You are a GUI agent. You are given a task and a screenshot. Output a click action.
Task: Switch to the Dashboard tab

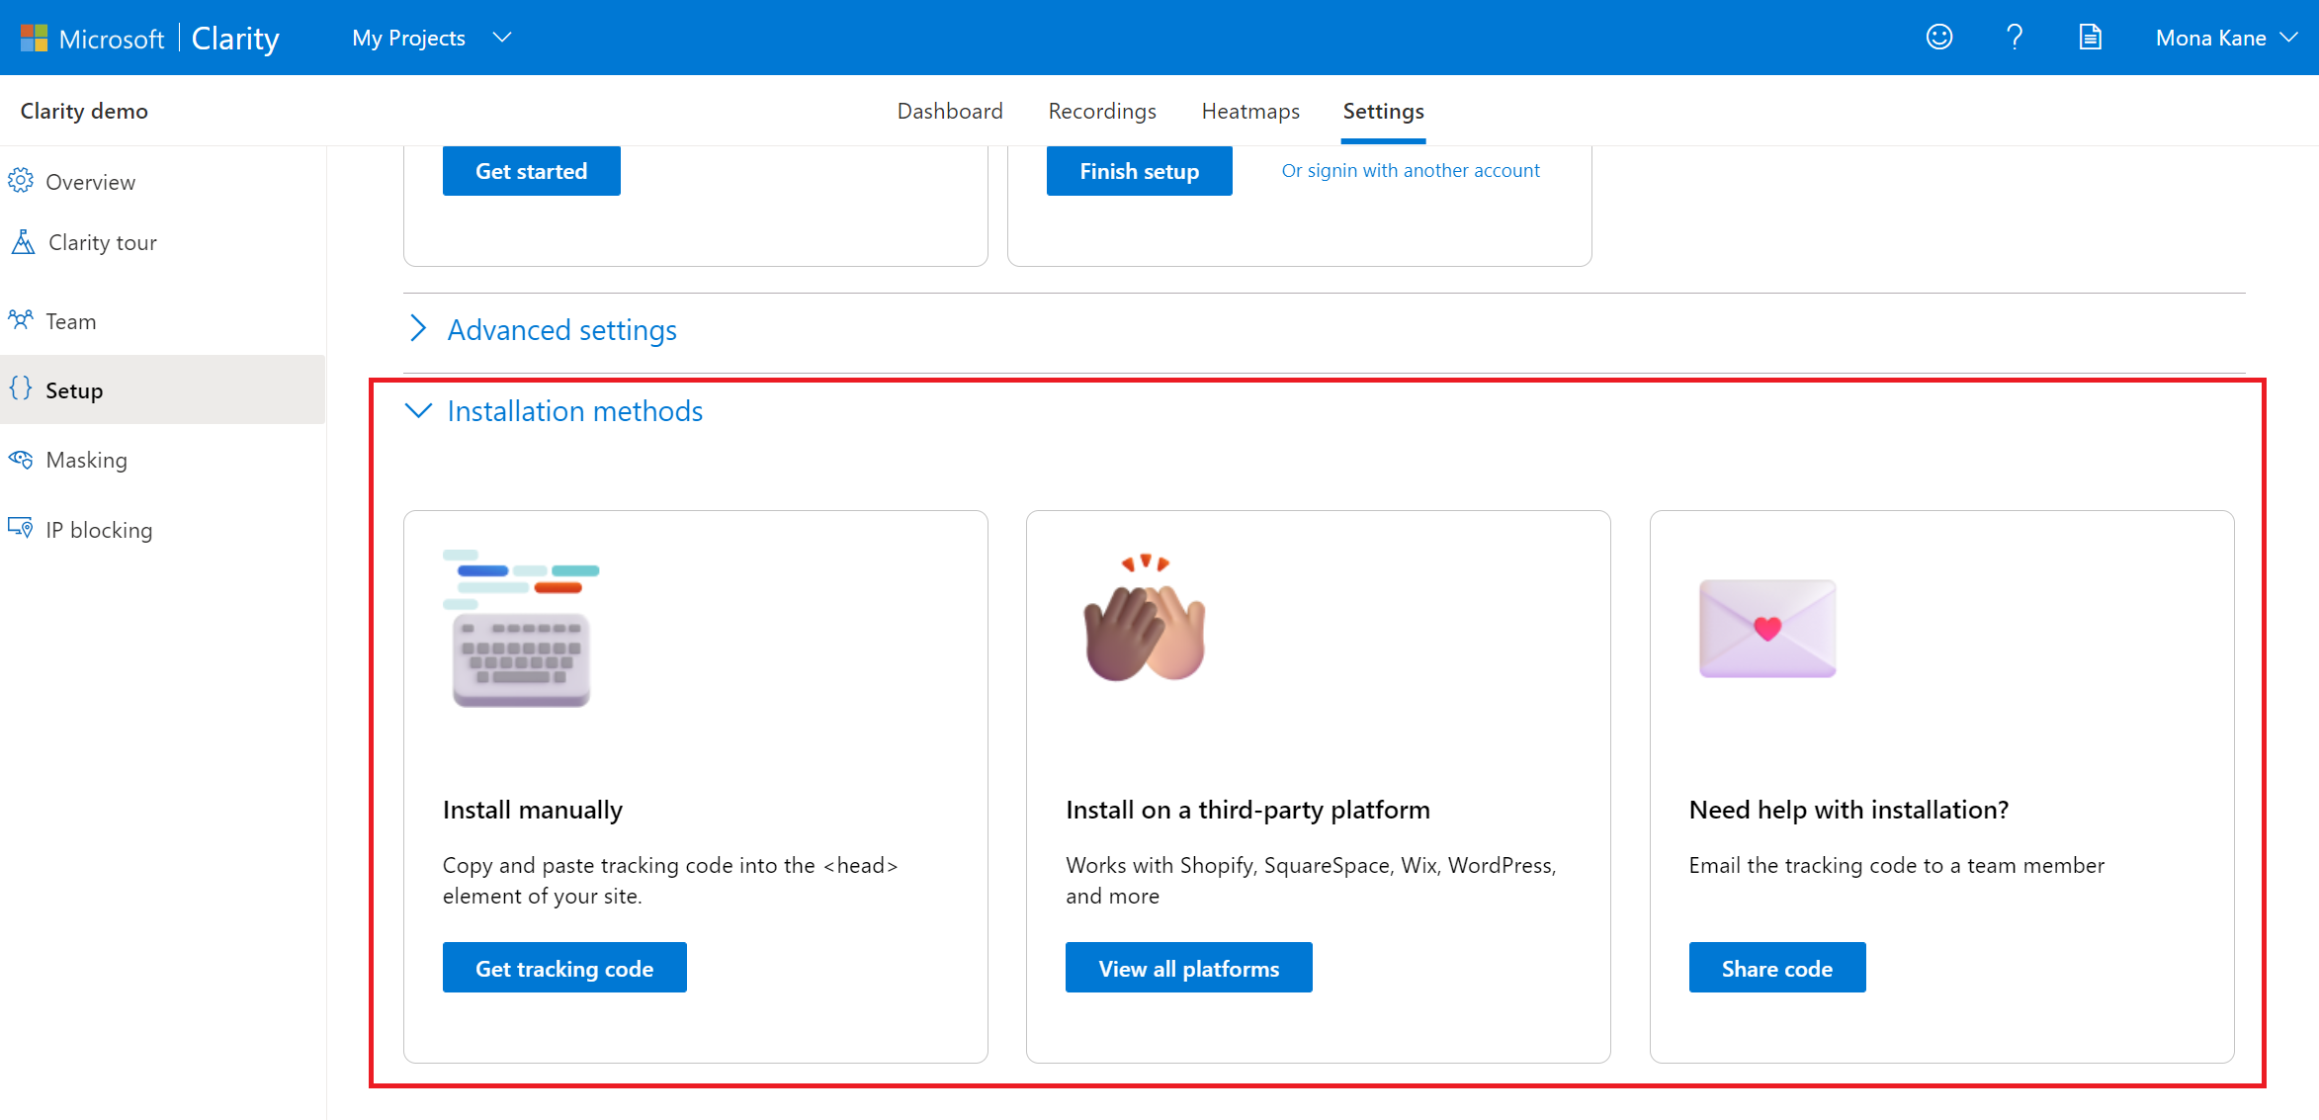(950, 111)
